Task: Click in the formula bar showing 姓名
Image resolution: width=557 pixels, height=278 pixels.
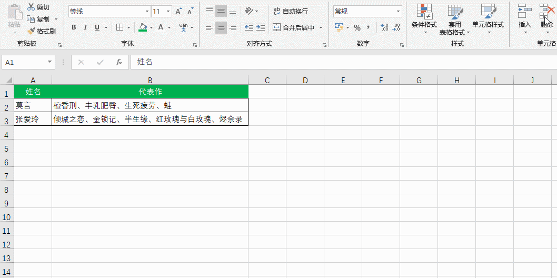Action: (x=343, y=62)
